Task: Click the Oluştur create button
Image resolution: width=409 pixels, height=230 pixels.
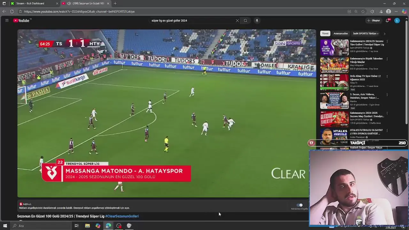Action: pos(374,20)
